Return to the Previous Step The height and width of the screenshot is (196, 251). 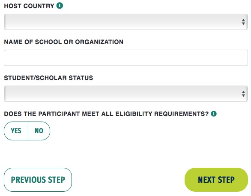(38, 180)
